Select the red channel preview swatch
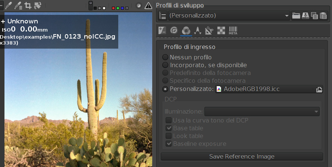Screen dimensions: 332x167 point(114,8)
